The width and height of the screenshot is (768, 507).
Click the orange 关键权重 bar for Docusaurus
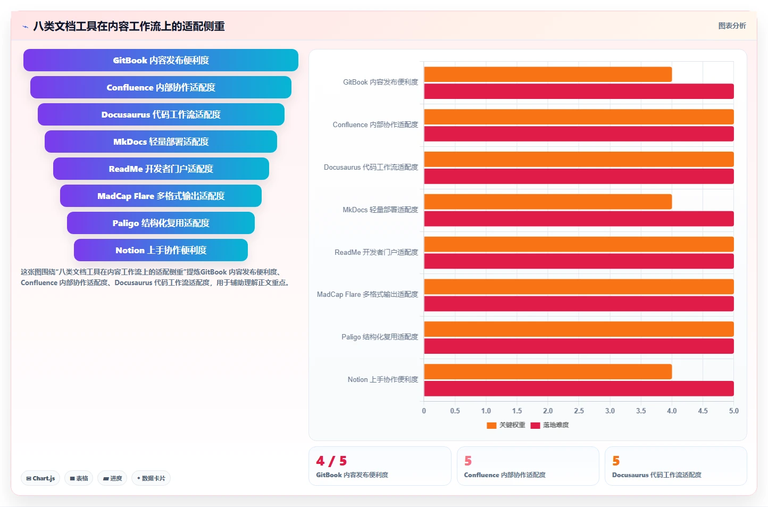pos(579,159)
